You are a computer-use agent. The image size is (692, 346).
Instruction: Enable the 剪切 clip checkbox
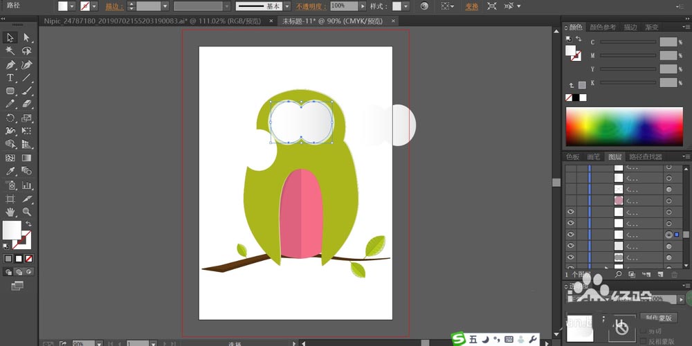coord(644,331)
